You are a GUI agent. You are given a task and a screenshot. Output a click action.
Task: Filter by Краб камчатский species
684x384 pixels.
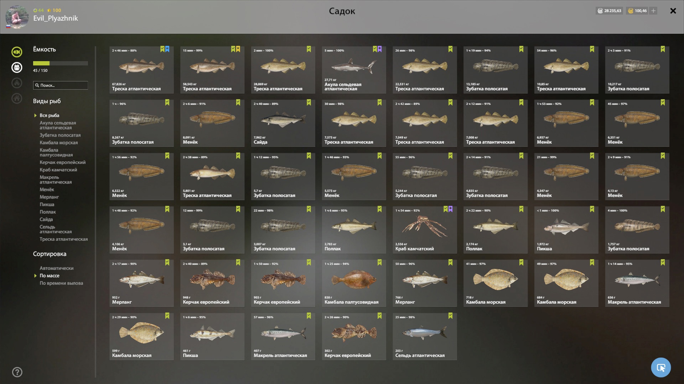(x=58, y=170)
